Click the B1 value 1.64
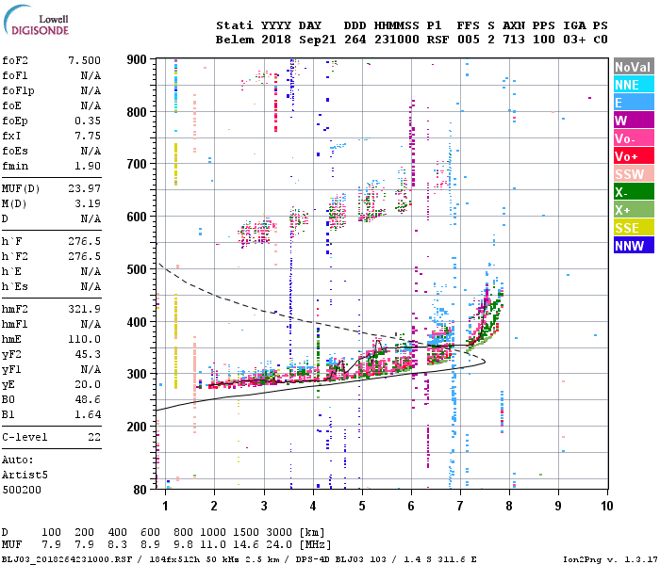Image resolution: width=660 pixels, height=565 pixels. pos(88,414)
